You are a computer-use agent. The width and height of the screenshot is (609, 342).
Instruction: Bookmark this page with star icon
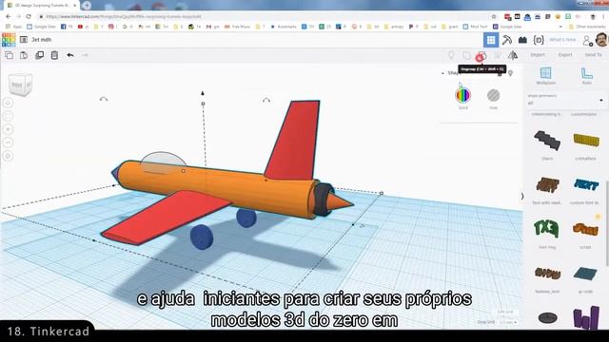pyautogui.click(x=494, y=17)
